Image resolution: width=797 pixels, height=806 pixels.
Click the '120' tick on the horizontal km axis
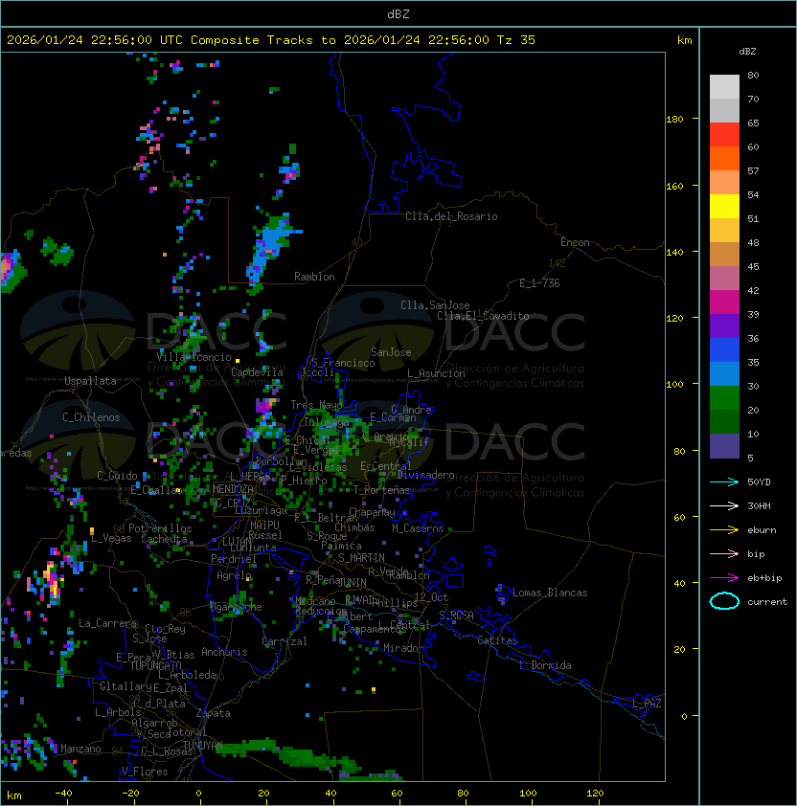click(x=595, y=794)
